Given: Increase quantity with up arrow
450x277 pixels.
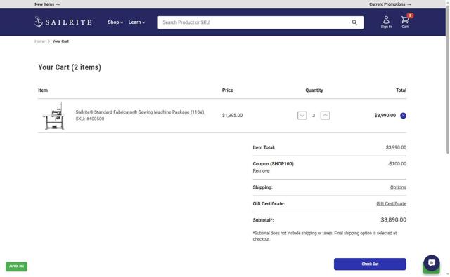Looking at the screenshot, I should [x=325, y=115].
